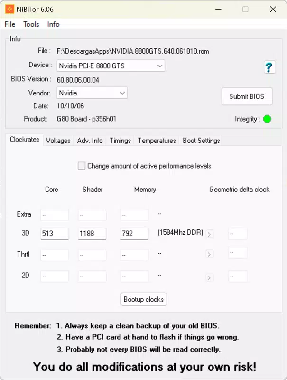Screen dimensions: 287x380
Task: Minimize the NiBiTor window
Action: coord(218,9)
